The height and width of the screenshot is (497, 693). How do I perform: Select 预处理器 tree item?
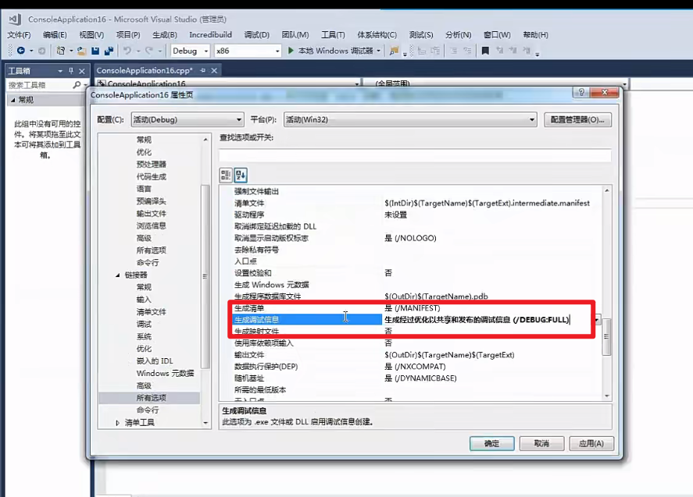tap(151, 164)
